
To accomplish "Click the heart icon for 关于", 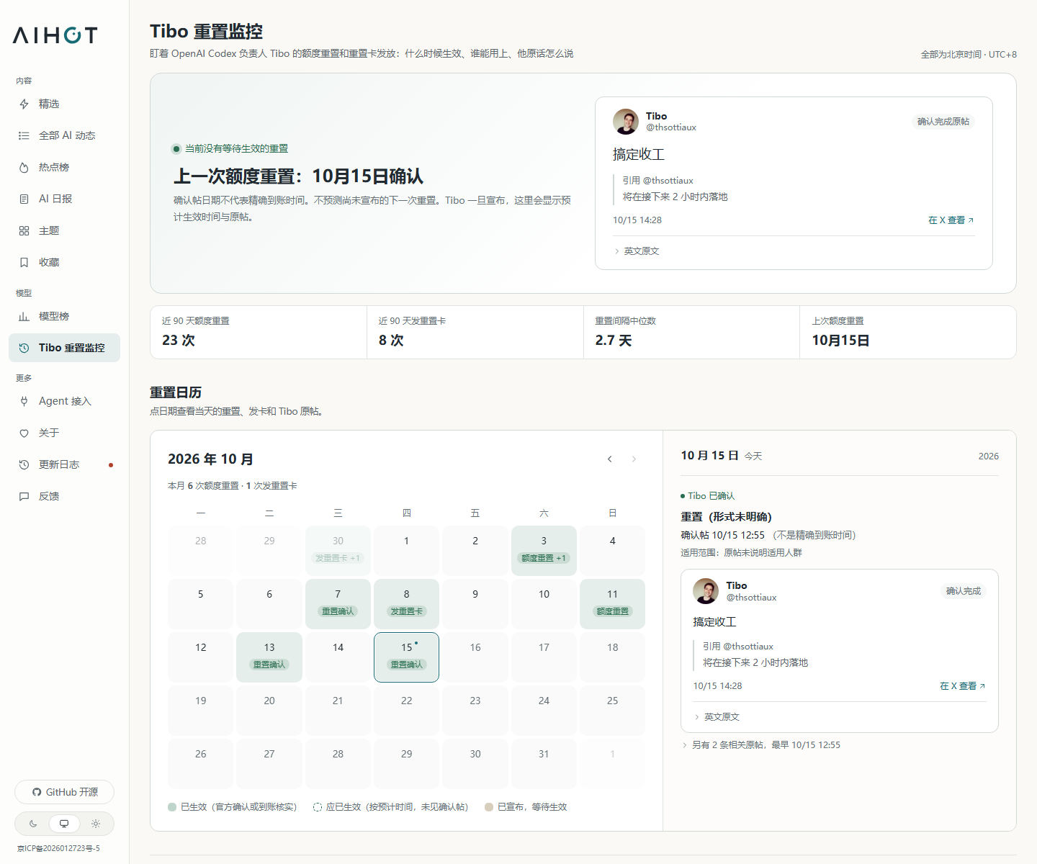I will (x=24, y=433).
